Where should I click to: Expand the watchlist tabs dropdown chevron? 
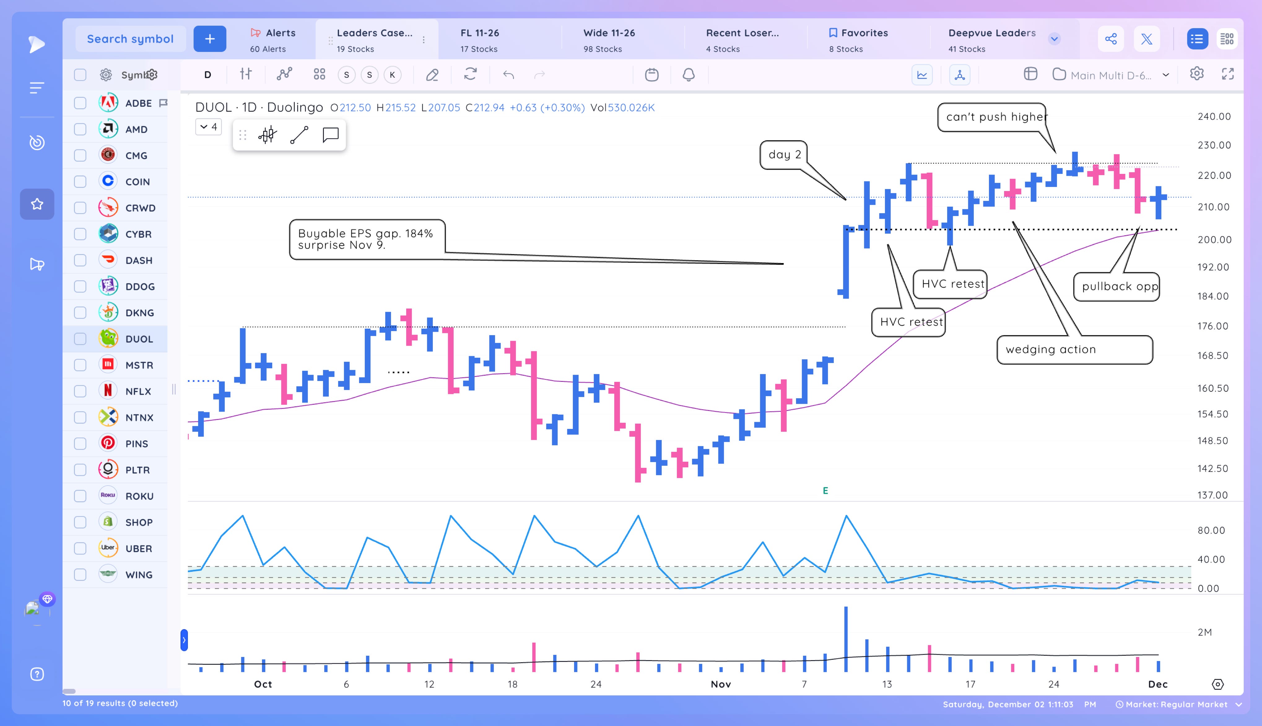[x=1054, y=39]
